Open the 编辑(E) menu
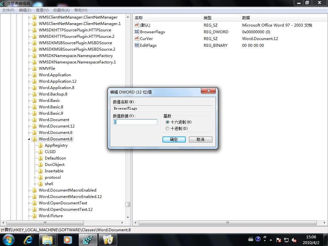Screen dimensions: 328x246 click(x=25, y=10)
